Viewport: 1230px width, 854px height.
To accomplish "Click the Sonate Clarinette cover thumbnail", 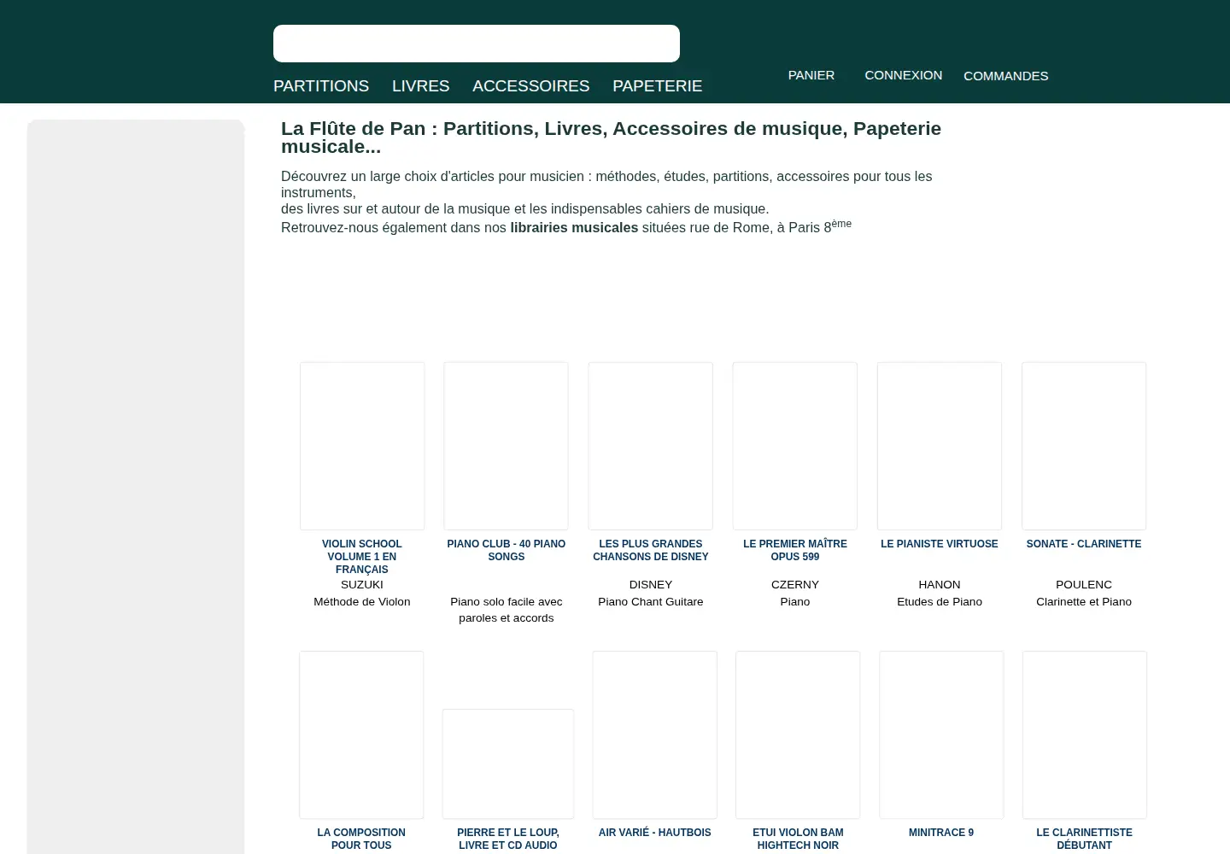I will (1084, 446).
